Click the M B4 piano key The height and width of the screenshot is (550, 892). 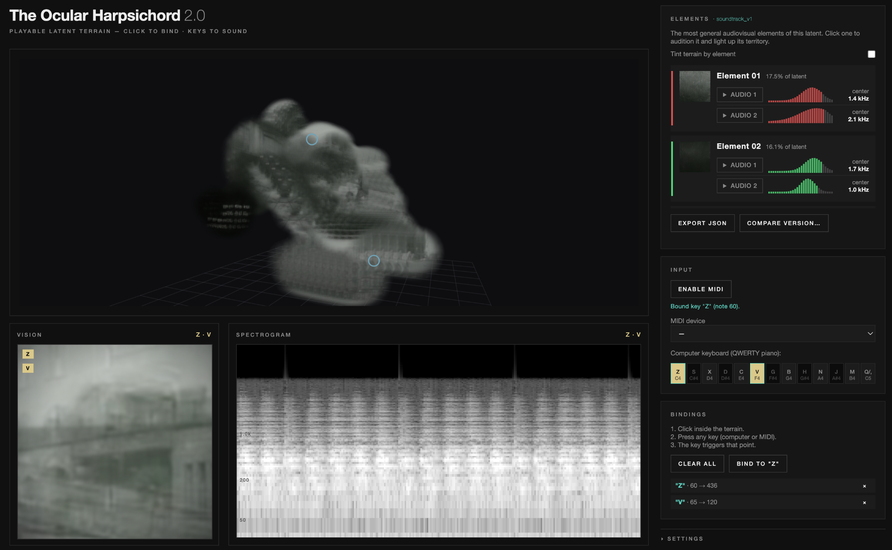point(852,374)
